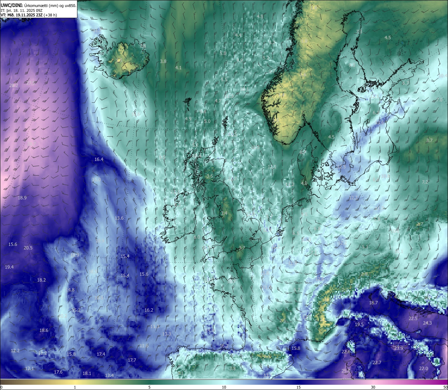Click the 7.0 value label

pos(439,100)
